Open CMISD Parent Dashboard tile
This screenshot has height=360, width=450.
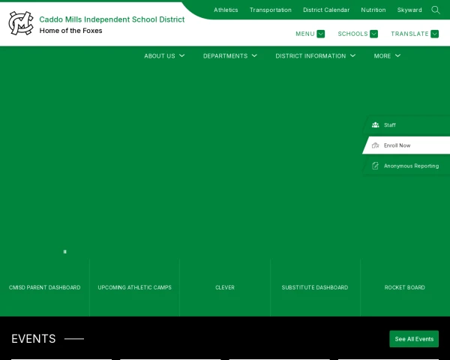45,287
